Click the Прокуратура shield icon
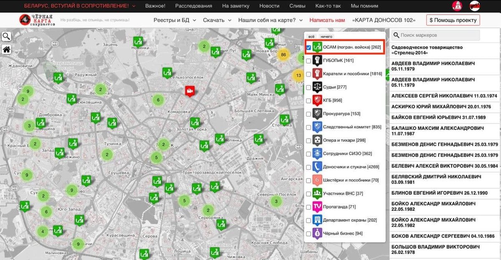This screenshot has width=501, height=260. click(x=317, y=114)
